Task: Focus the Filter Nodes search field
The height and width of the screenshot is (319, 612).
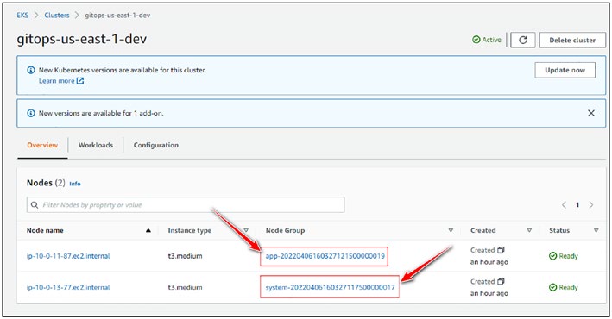Action: [x=186, y=204]
